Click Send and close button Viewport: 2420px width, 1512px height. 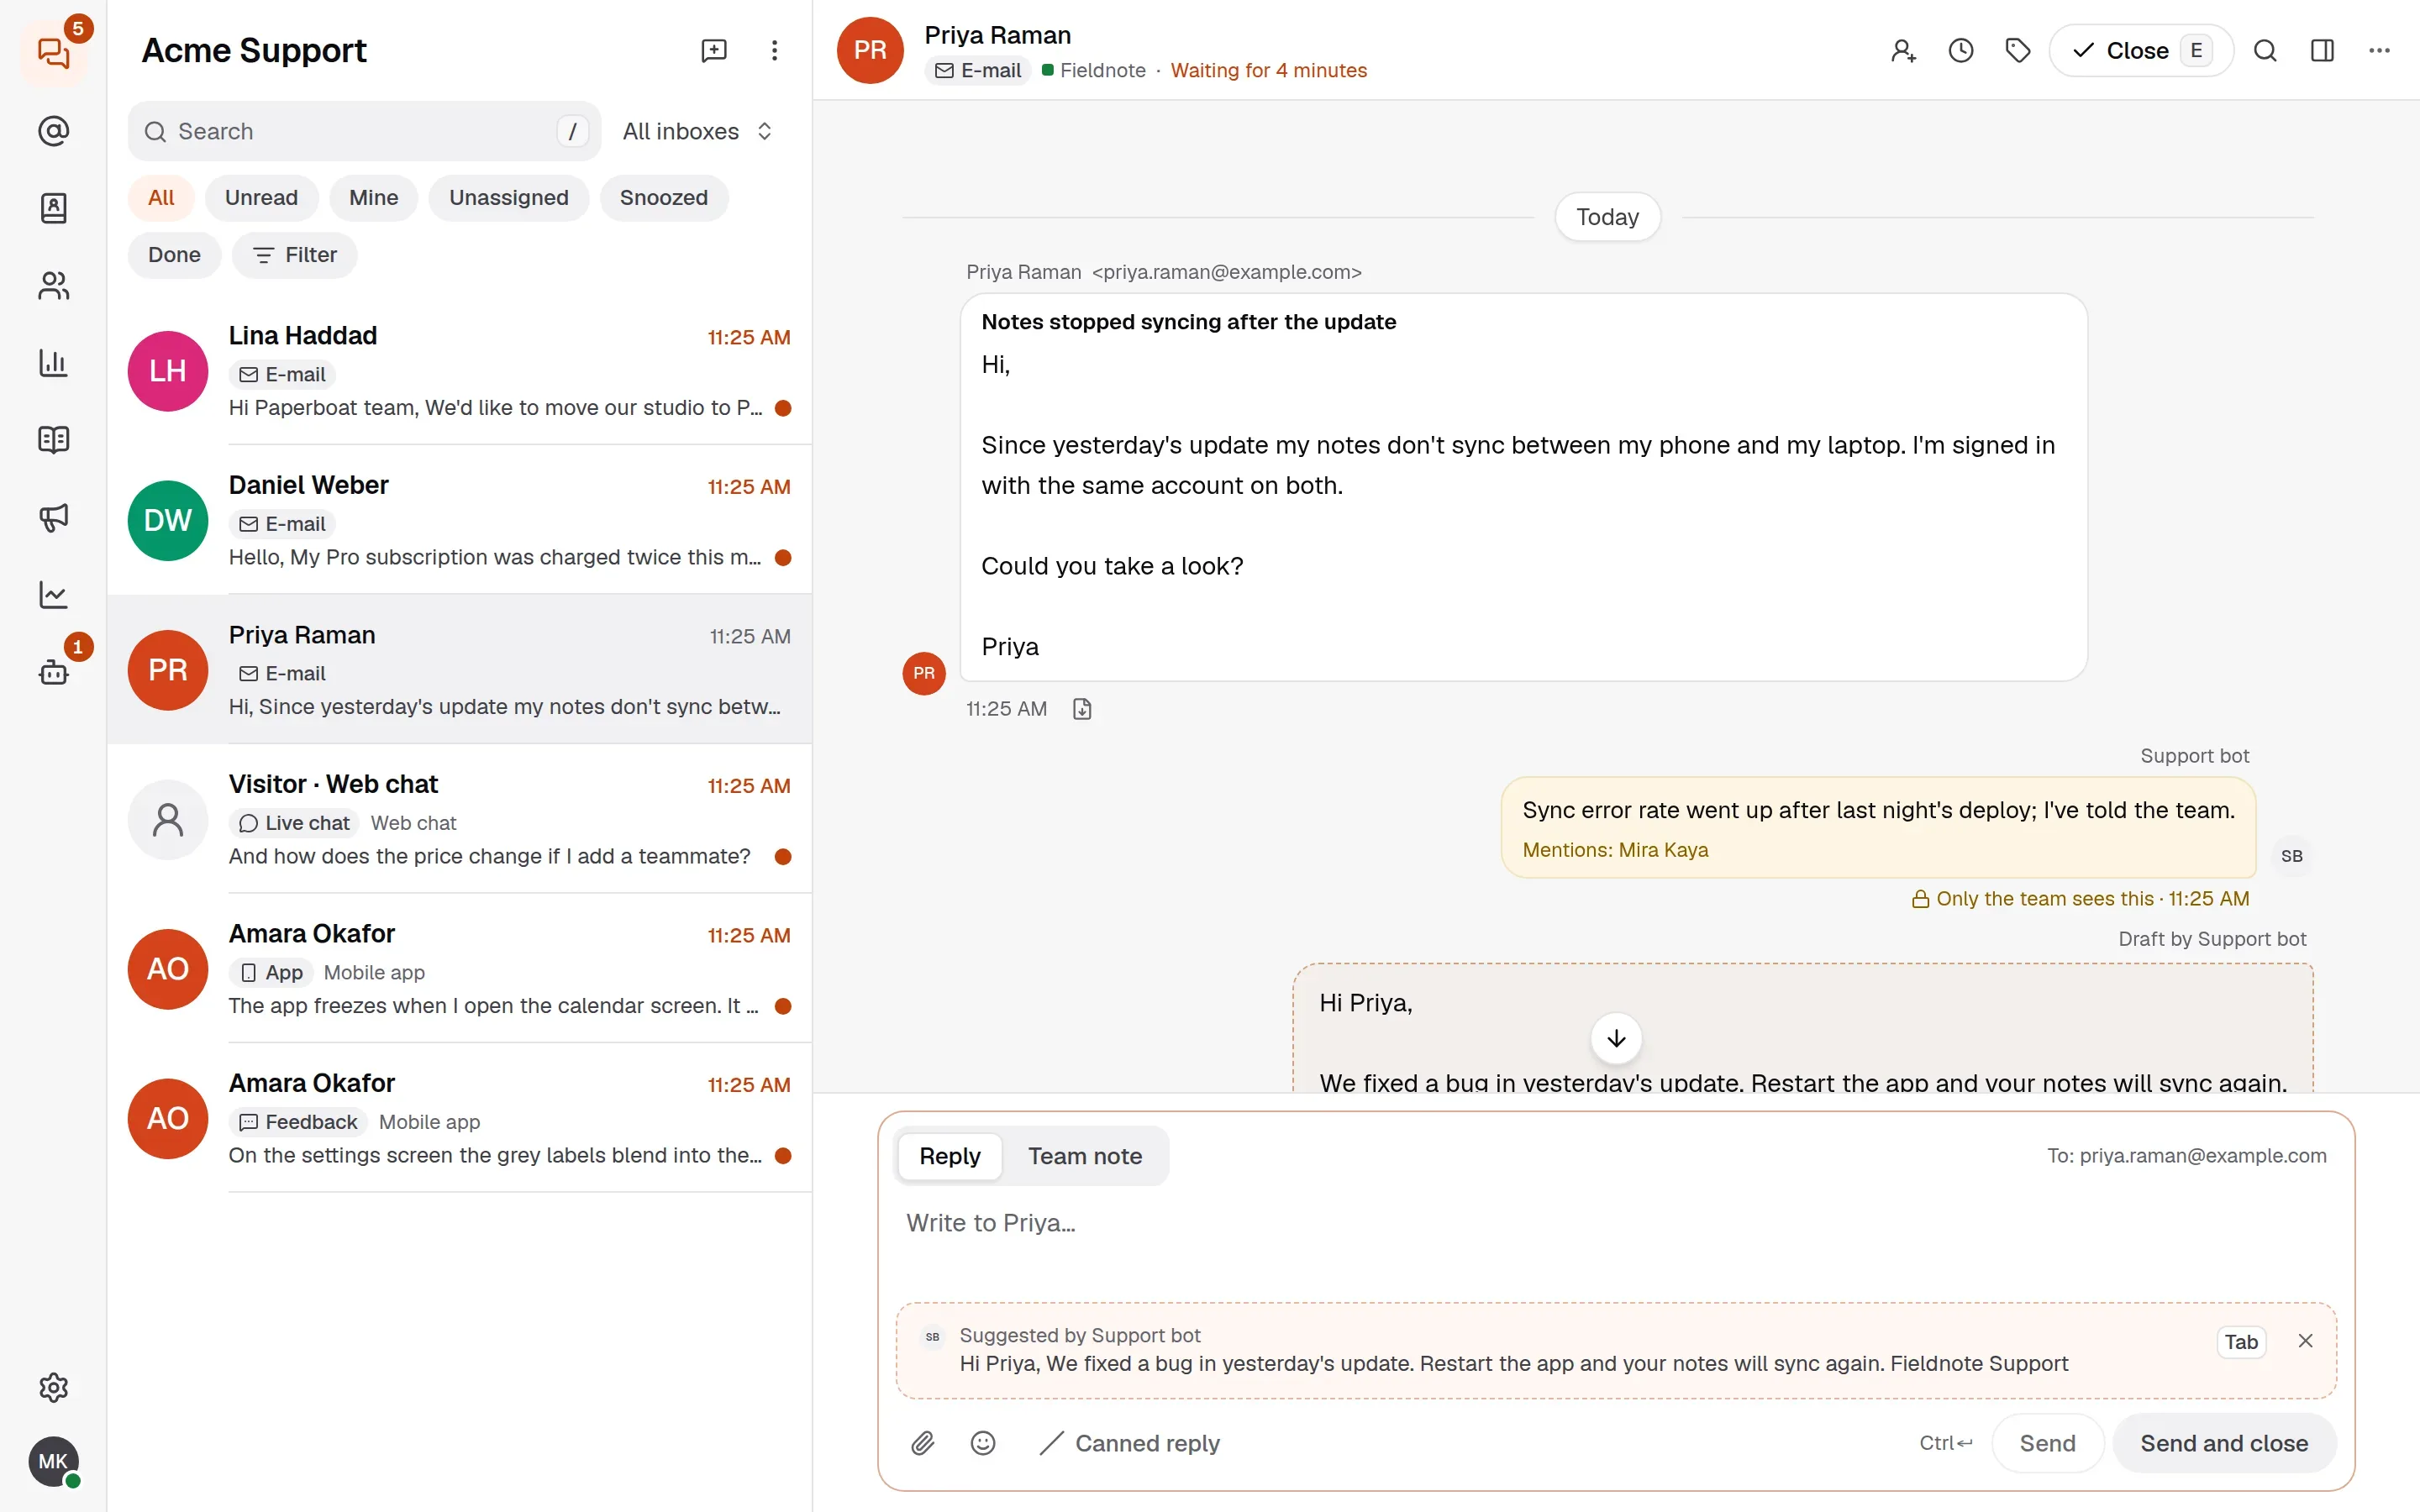click(2224, 1443)
